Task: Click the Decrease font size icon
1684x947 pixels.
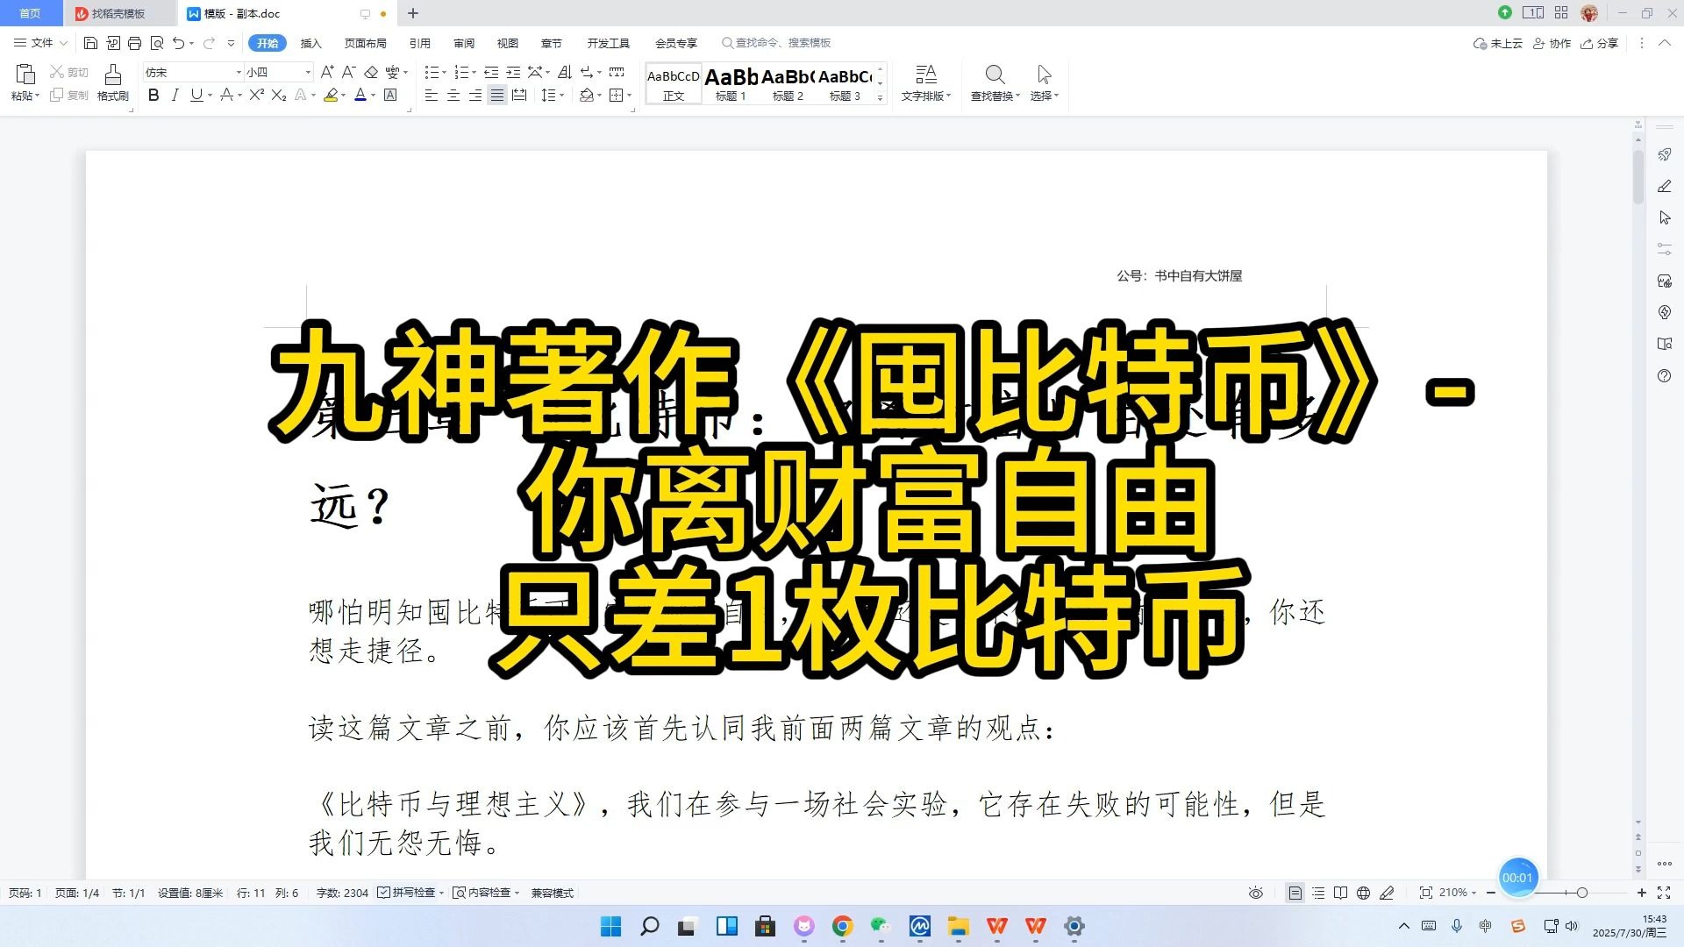Action: [348, 72]
